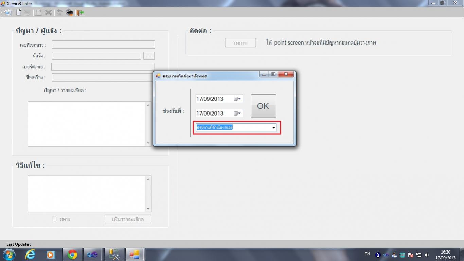Click the OK button in the dialog
The image size is (464, 261).
tap(263, 106)
